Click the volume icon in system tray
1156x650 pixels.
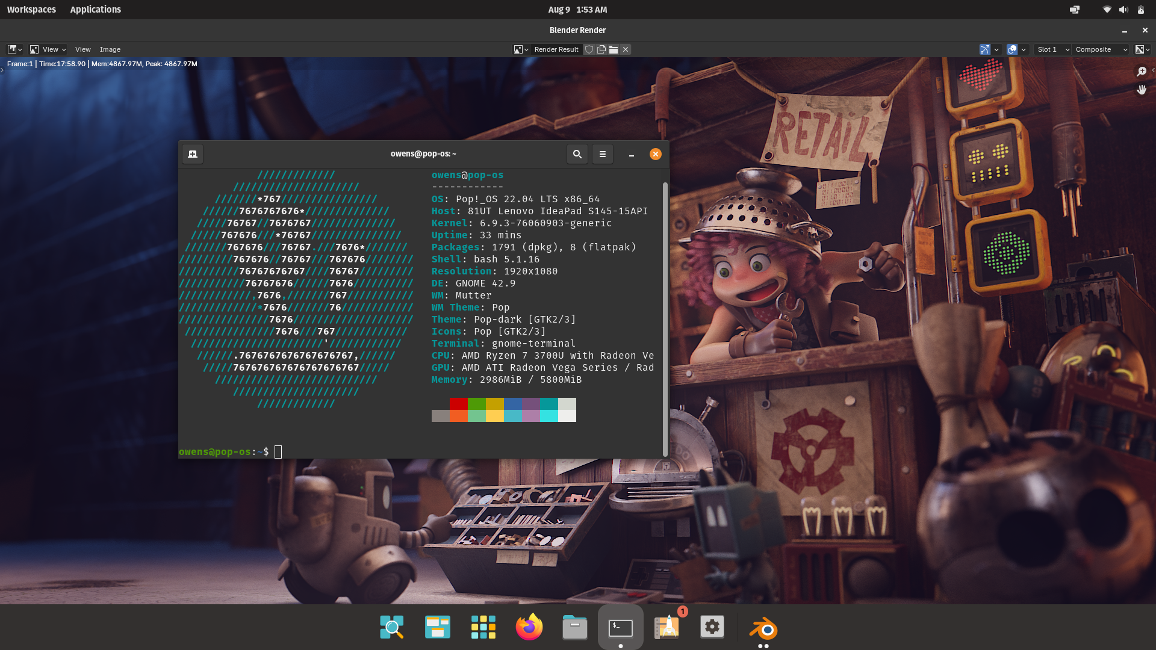click(1123, 10)
